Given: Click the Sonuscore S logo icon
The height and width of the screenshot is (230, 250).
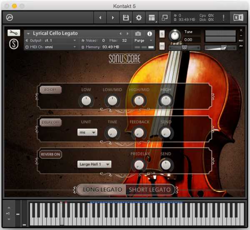Looking at the screenshot, I should 14,44.
